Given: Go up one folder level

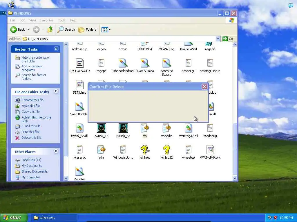Looking at the screenshot, I should tap(50, 29).
